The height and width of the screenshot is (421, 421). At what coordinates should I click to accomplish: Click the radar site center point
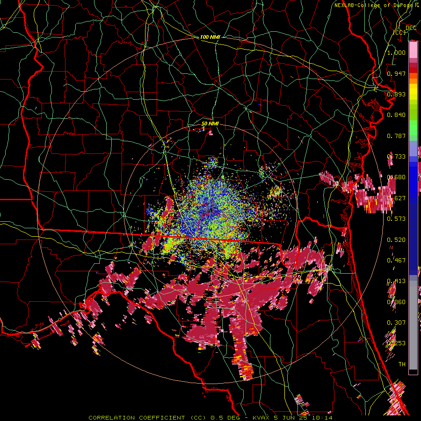click(x=211, y=210)
